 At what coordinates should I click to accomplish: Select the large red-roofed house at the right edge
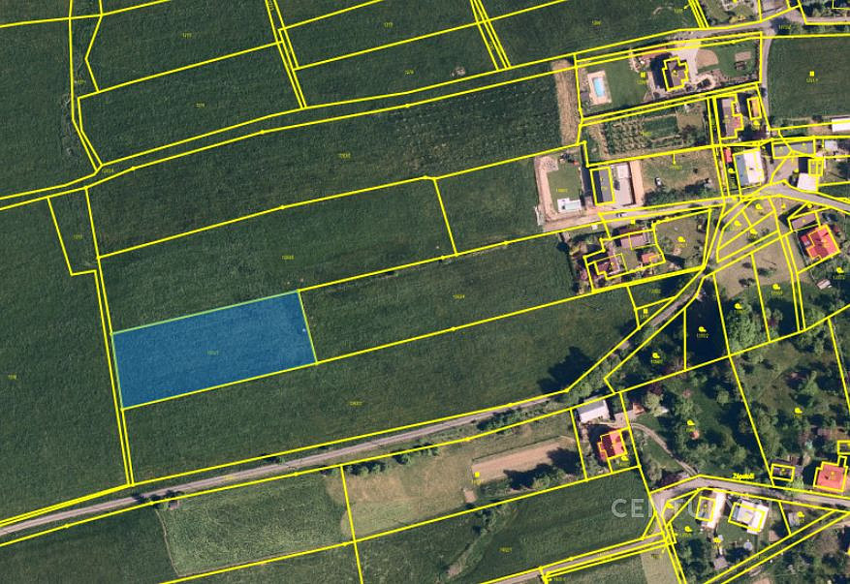[x=819, y=243]
